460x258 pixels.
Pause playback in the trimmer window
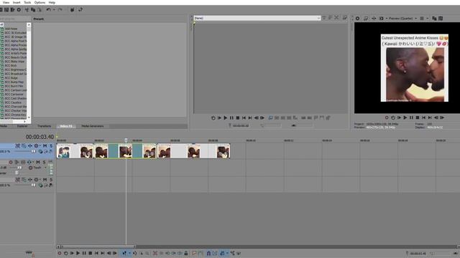pos(231,118)
